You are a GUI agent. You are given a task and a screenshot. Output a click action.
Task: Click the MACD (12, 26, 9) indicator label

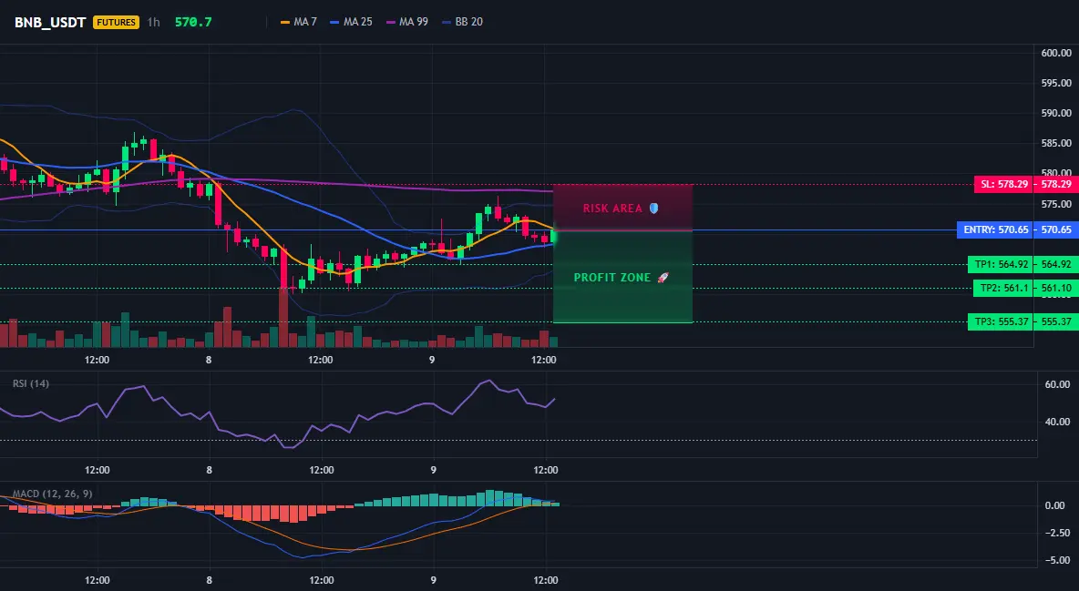pos(52,494)
